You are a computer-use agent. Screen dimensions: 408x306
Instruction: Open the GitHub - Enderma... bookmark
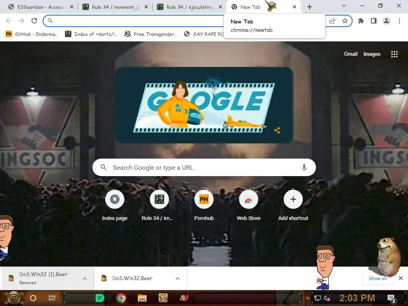coord(32,34)
